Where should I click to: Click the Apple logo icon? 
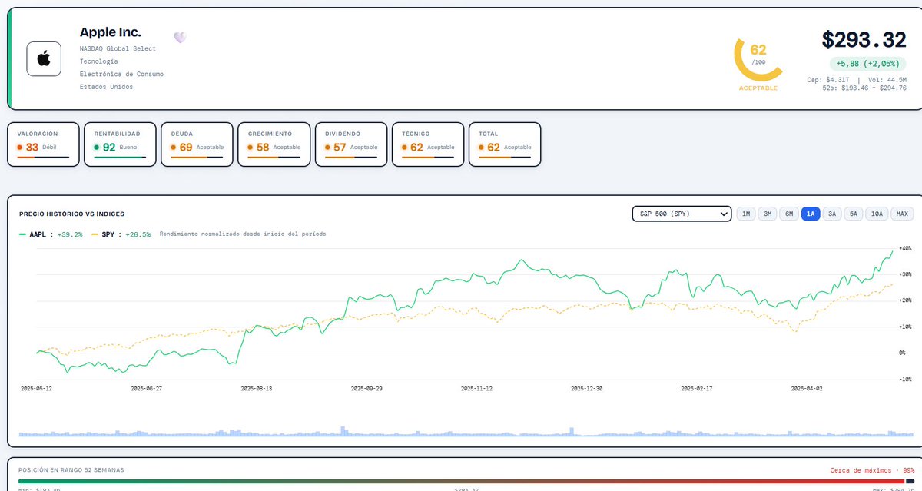tap(44, 59)
